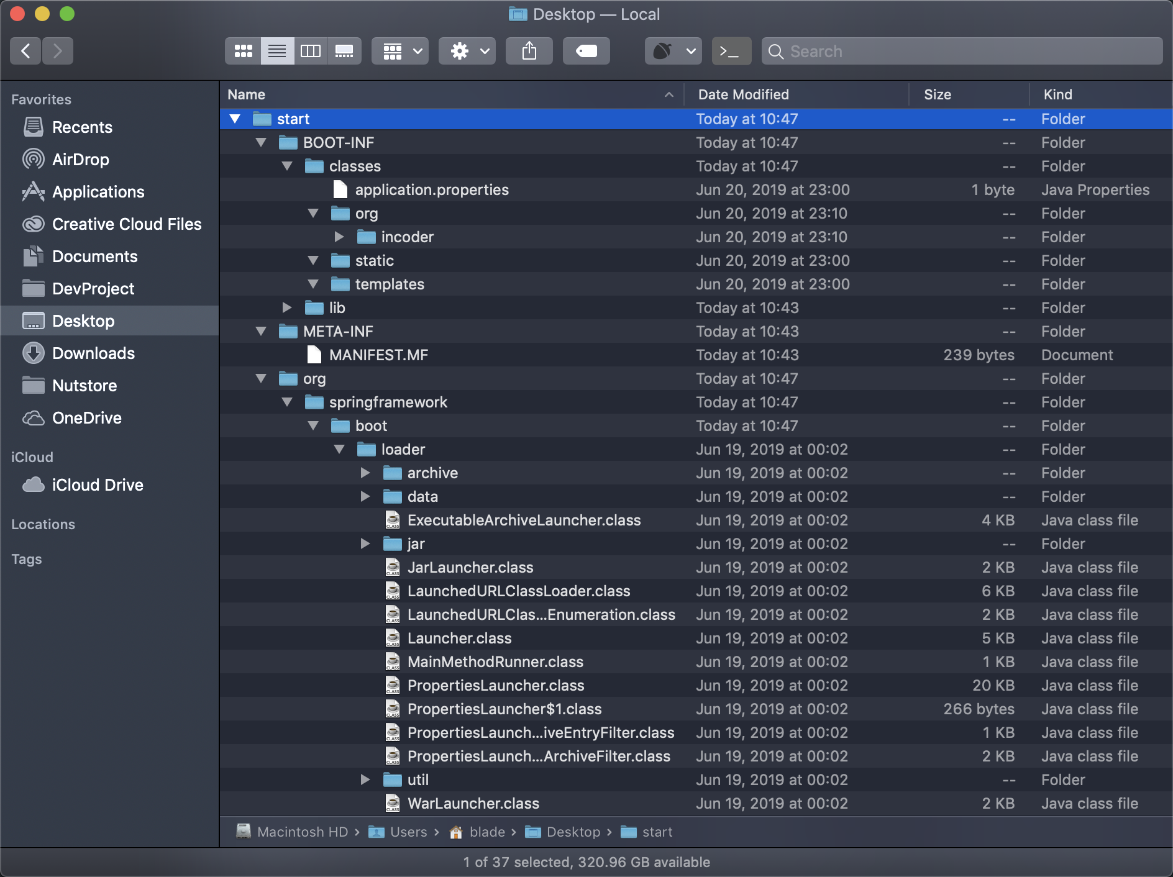Sort by the Size column header

pyautogui.click(x=968, y=94)
